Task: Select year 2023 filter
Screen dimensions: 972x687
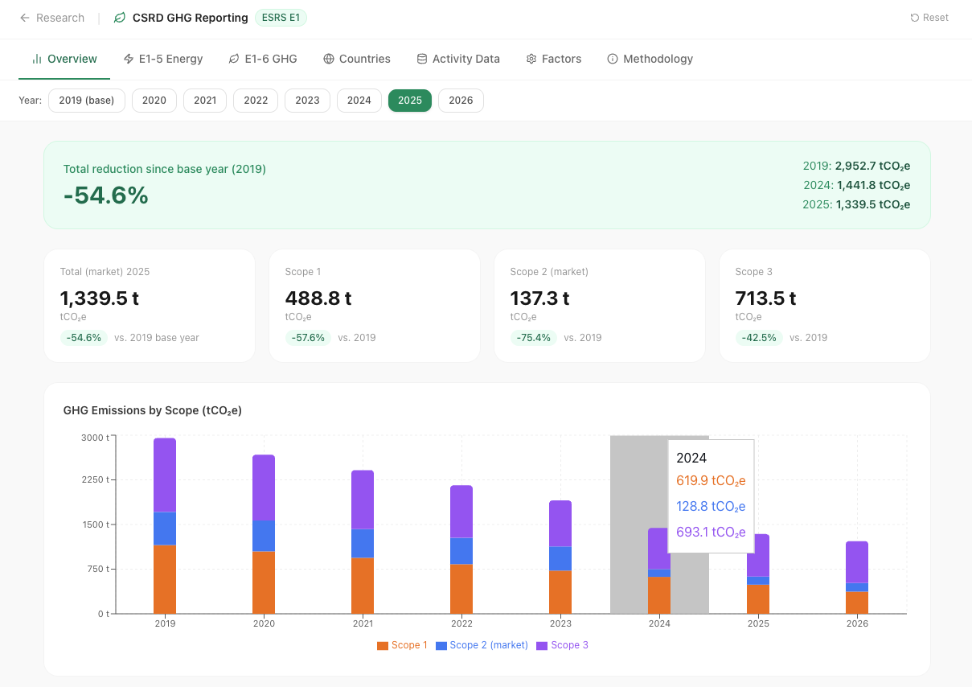Action: [x=307, y=101]
